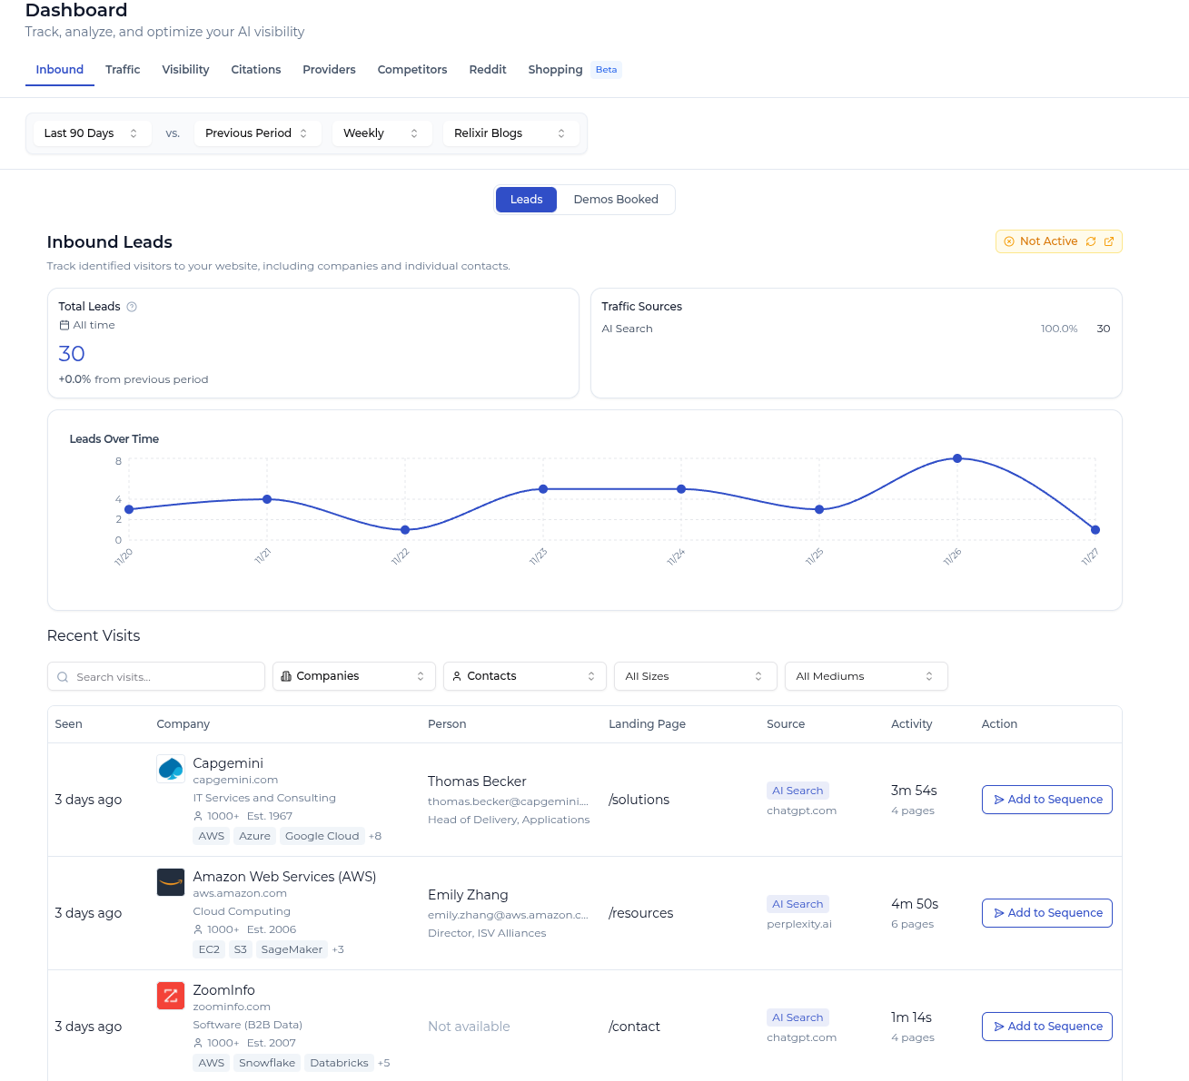Click the AI Search traffic source row
This screenshot has width=1189, height=1081.
856,329
